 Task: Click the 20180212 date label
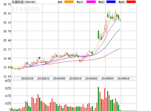[x=43, y=78]
